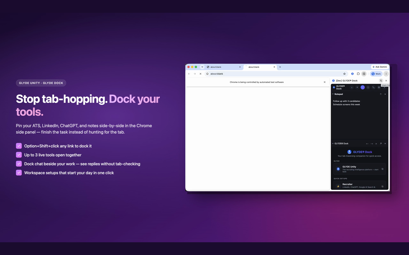Go back in the GLYDE® Dock pane
Screen dimensions: 409x255
pyautogui.click(x=367, y=143)
